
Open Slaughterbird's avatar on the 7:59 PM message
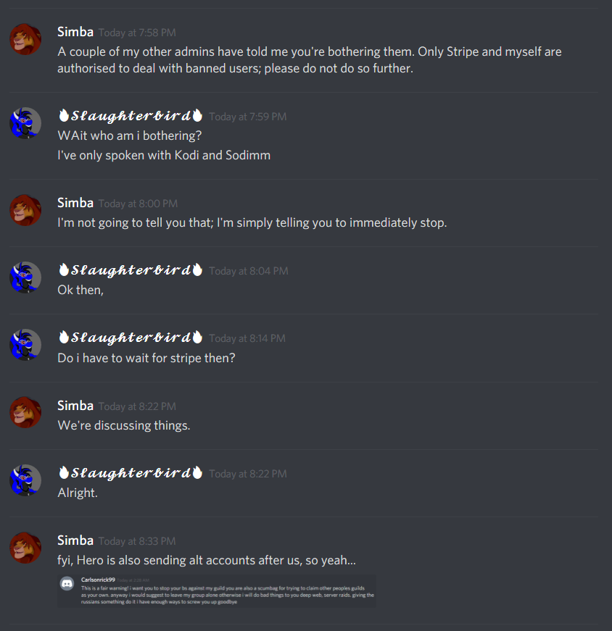click(25, 123)
